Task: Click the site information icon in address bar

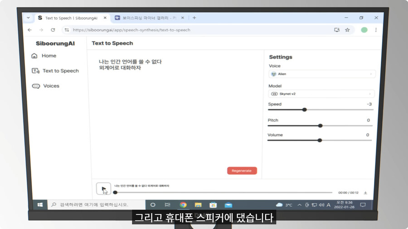Action: (67, 30)
